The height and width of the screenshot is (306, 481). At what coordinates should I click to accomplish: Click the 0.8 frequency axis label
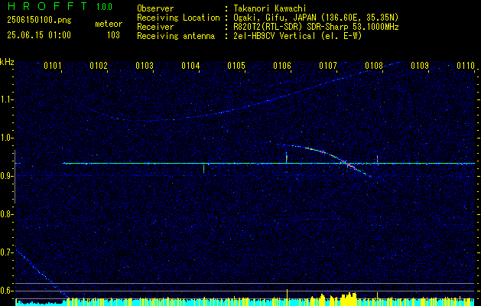(x=6, y=214)
